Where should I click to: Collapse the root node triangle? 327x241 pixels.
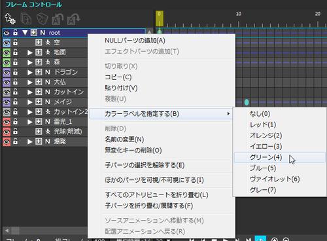[x=25, y=33]
